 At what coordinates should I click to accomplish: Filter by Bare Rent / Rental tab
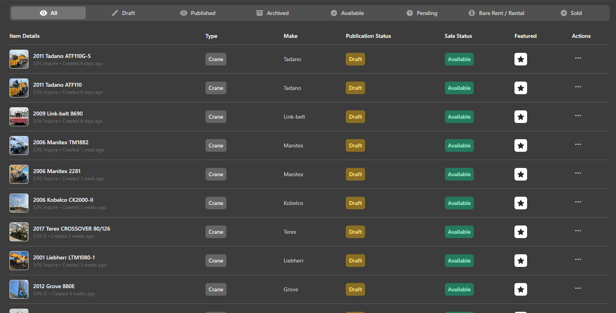coord(496,13)
